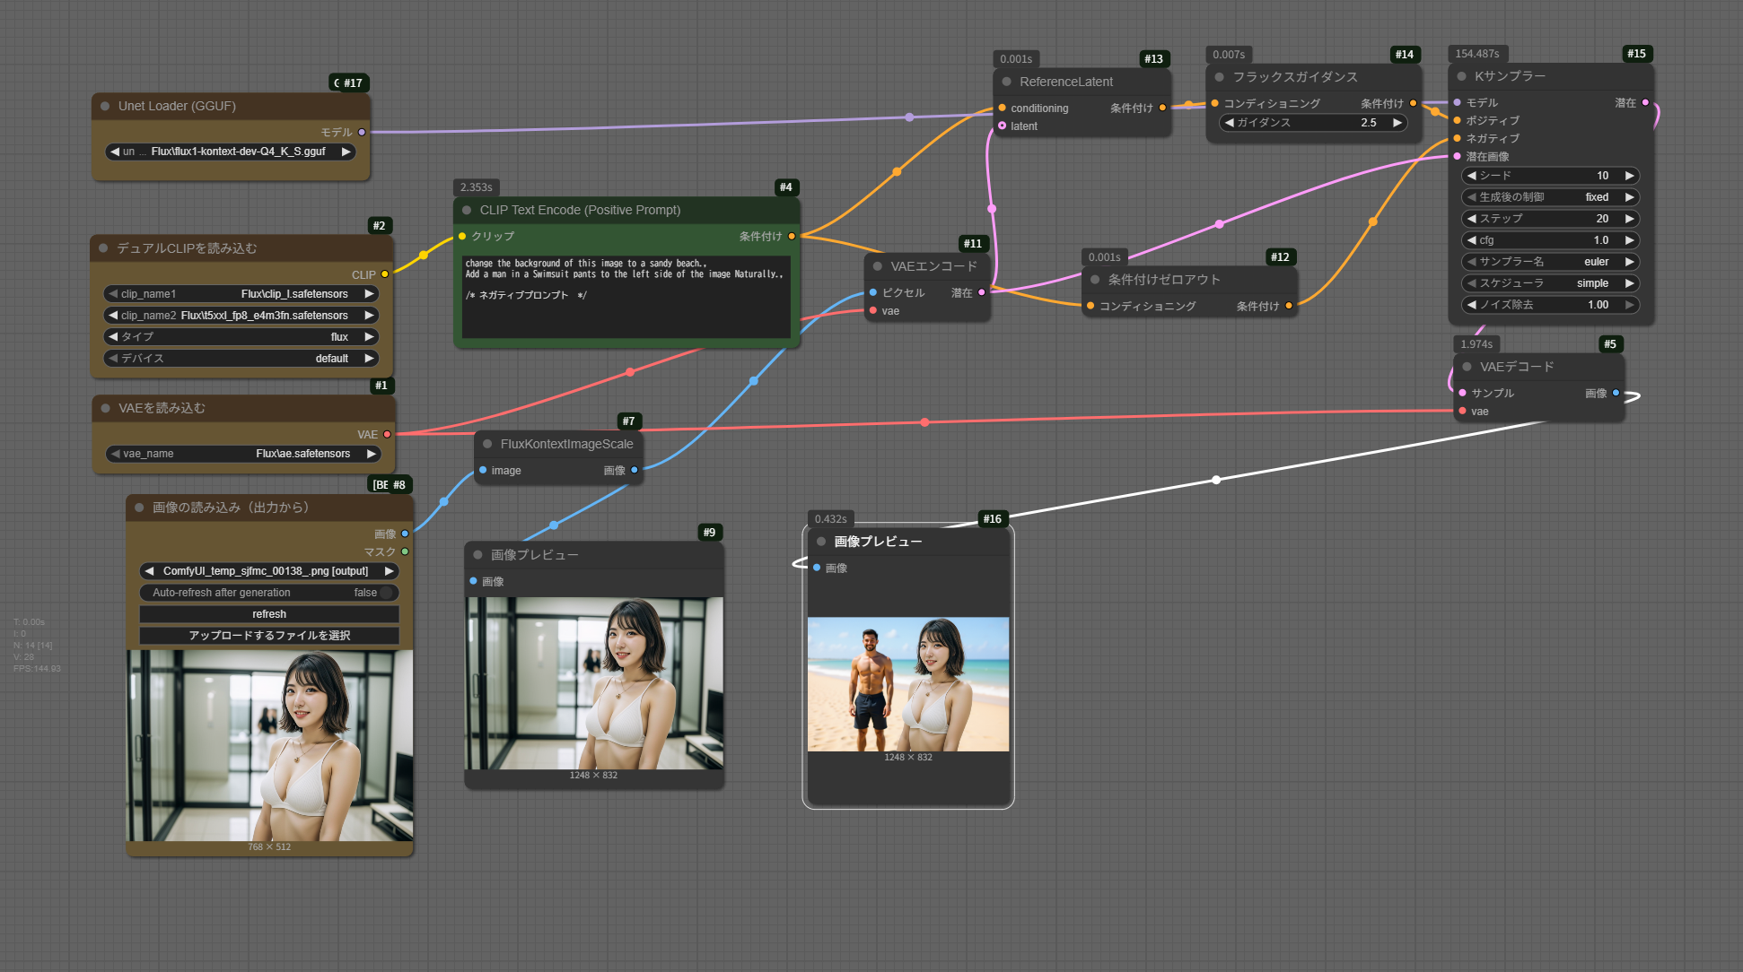Click the #16 node badge
This screenshot has width=1743, height=972.
[x=992, y=519]
